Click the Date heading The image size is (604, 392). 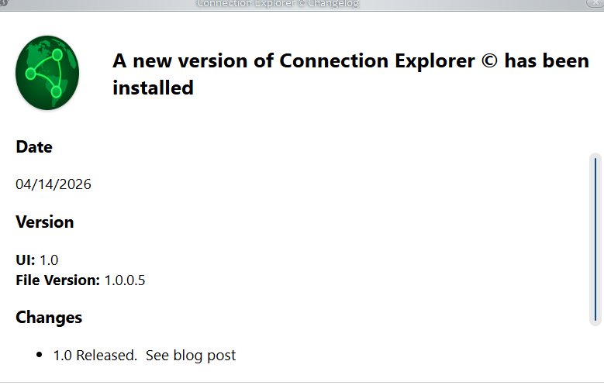coord(34,146)
